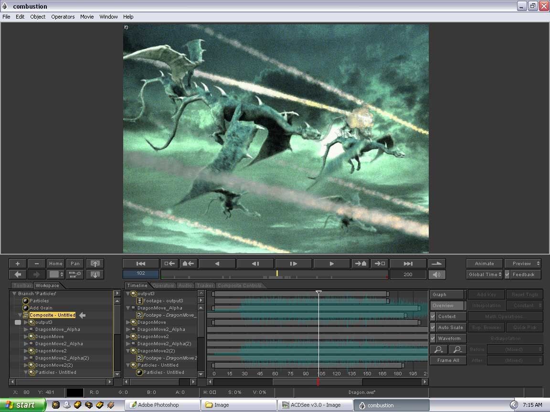
Task: Click the black color swatch in status bar
Action: coord(75,392)
